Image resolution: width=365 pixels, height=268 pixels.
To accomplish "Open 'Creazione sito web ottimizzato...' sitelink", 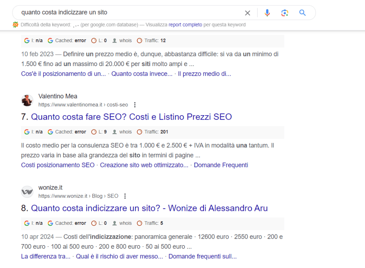I will coord(144,165).
